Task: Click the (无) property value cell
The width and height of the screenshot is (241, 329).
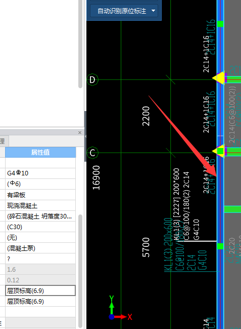Action: point(40,238)
